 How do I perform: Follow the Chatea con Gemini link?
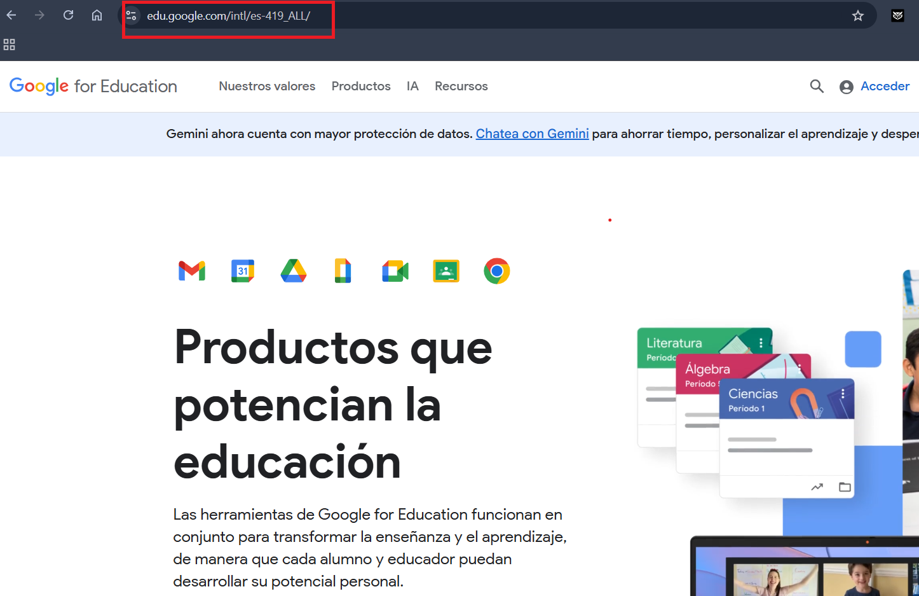(x=532, y=134)
